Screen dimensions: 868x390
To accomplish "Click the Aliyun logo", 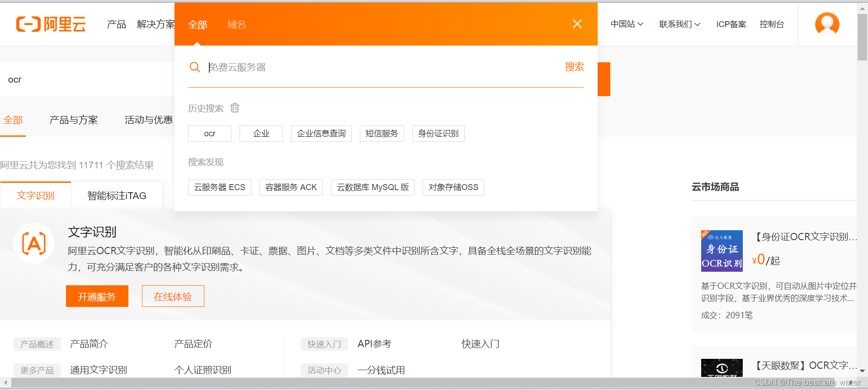I will click(x=51, y=24).
